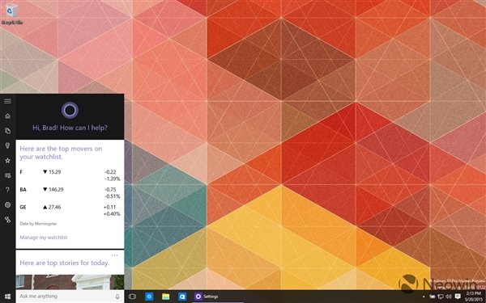Click Data by Morningstar text

(38, 224)
